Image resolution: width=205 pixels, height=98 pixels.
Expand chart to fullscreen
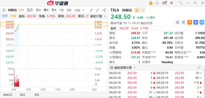(97, 10)
